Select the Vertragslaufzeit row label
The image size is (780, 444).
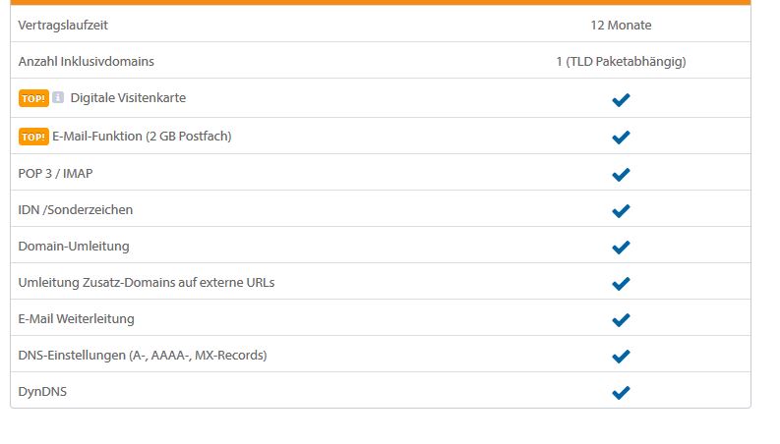pos(63,26)
